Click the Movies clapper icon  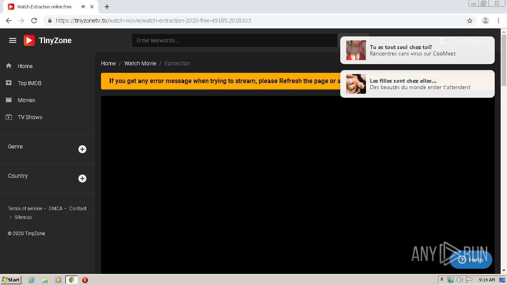(x=9, y=100)
